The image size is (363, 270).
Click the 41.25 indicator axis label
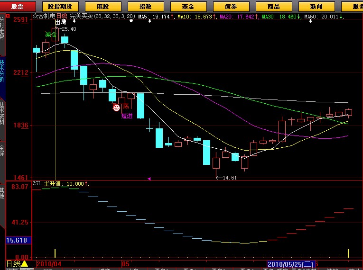click(x=20, y=222)
